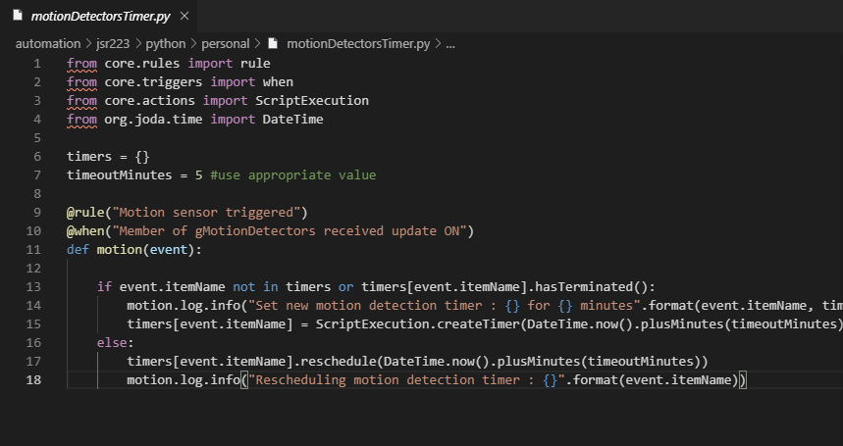Click motionDetectorsTimer.py in the breadcrumb path
This screenshot has width=843, height=446.
tap(357, 44)
